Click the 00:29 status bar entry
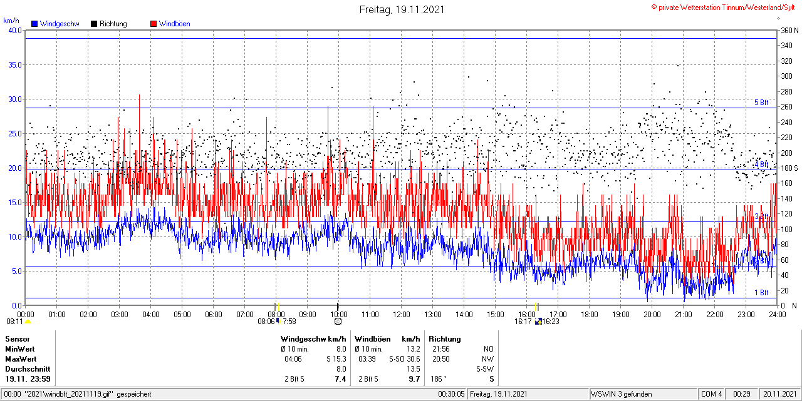This screenshot has width=802, height=401. (742, 394)
